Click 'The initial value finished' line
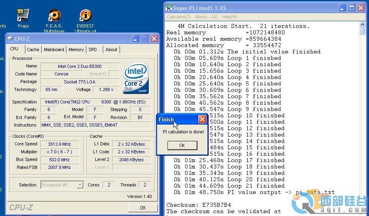This screenshot has height=216, width=369. tap(247, 52)
